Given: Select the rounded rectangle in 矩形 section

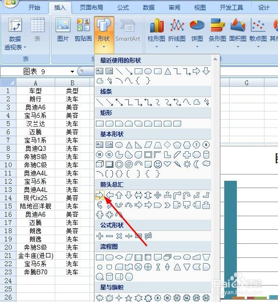Looking at the screenshot, I should pos(109,124).
